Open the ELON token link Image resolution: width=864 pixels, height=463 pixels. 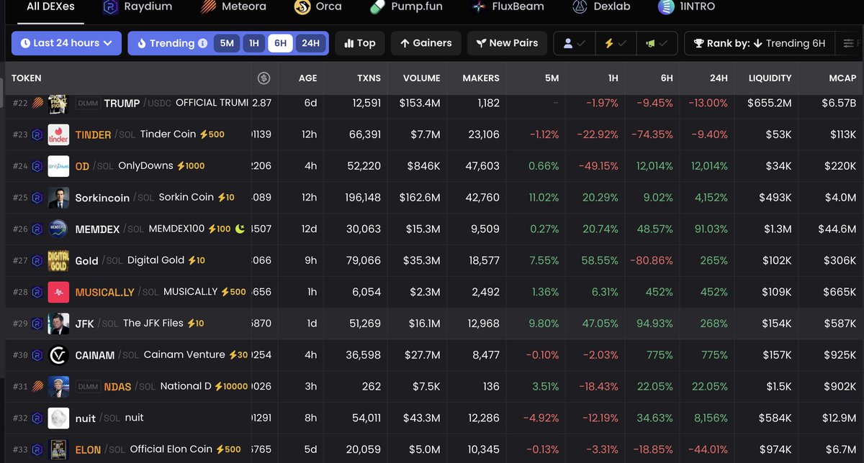tap(89, 450)
